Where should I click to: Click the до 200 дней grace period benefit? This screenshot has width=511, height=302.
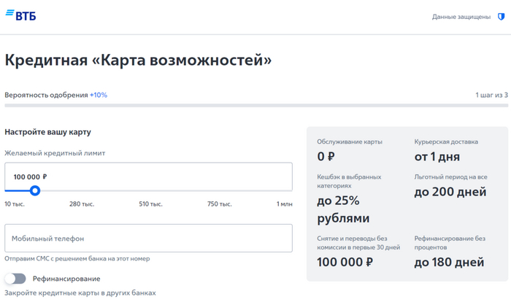coord(450,193)
